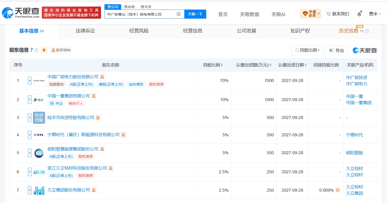Click the orange alert bell beside 股东信息
The height and width of the screenshot is (203, 387).
pyautogui.click(x=44, y=50)
